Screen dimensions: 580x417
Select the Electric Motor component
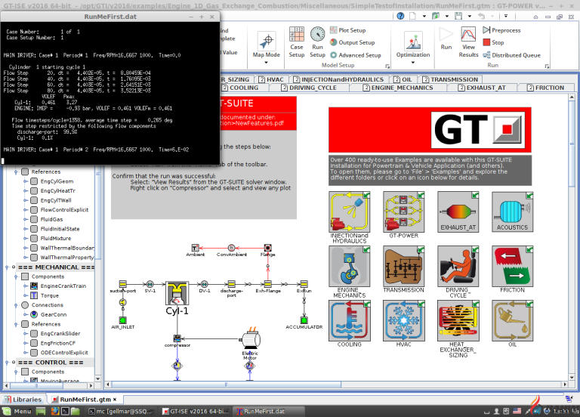[x=251, y=339]
